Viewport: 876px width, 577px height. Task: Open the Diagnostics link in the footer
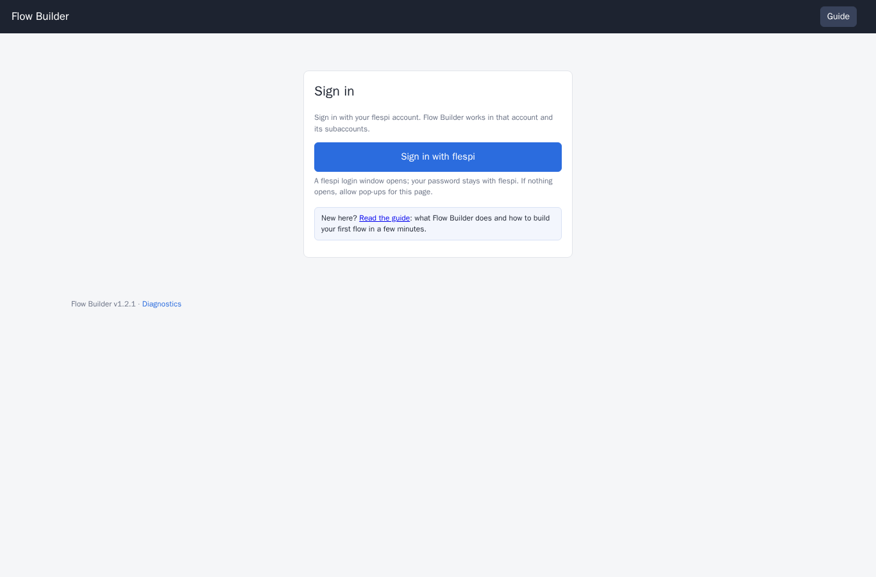162,304
